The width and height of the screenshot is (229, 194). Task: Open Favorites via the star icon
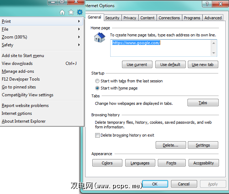click(71, 12)
